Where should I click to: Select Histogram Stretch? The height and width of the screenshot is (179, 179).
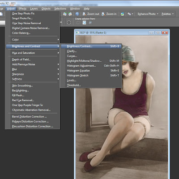[91, 76]
